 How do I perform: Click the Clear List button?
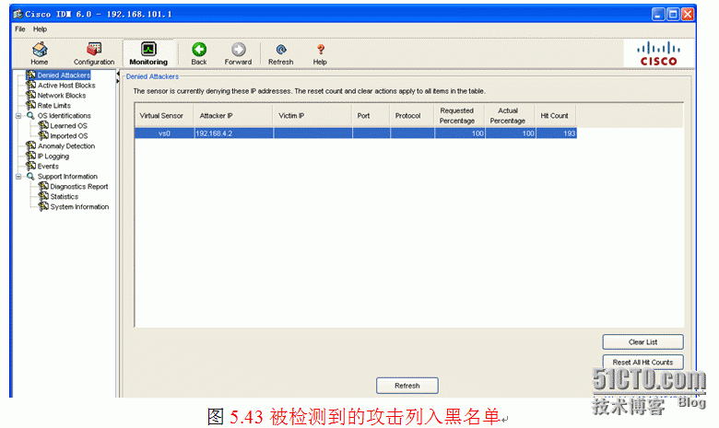(642, 342)
